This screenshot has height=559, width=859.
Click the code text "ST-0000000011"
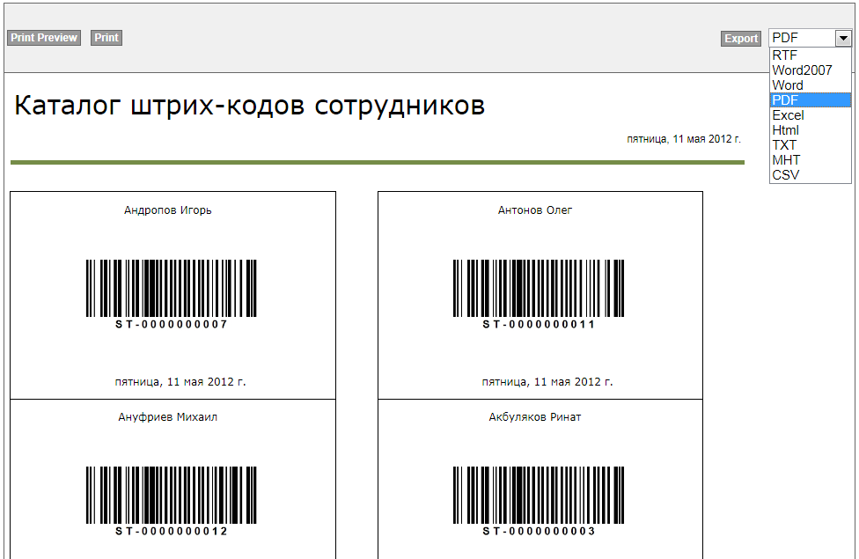tap(539, 325)
